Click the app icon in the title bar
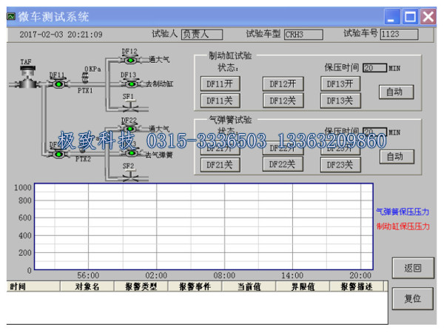The width and height of the screenshot is (444, 333). (11, 16)
